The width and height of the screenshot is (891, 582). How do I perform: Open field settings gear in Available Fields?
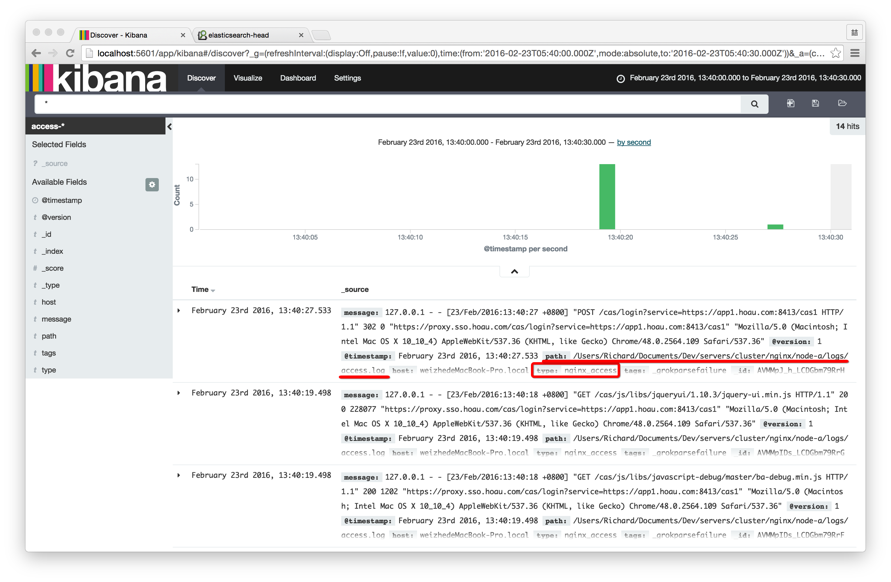(x=152, y=184)
